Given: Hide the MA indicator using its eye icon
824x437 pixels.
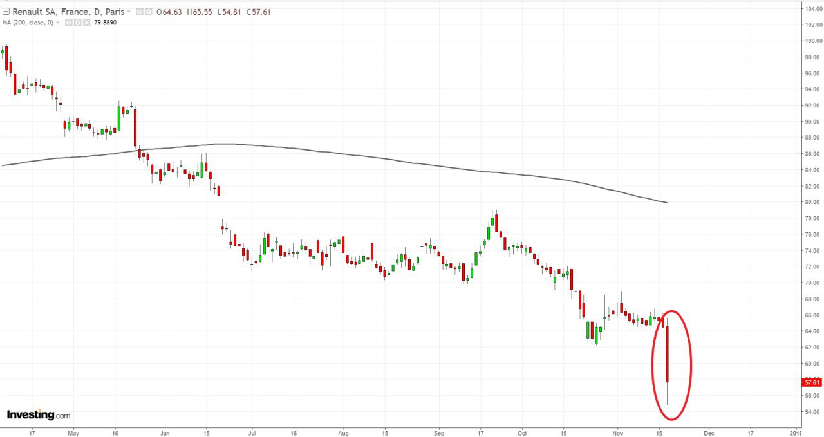Looking at the screenshot, I should click(68, 23).
